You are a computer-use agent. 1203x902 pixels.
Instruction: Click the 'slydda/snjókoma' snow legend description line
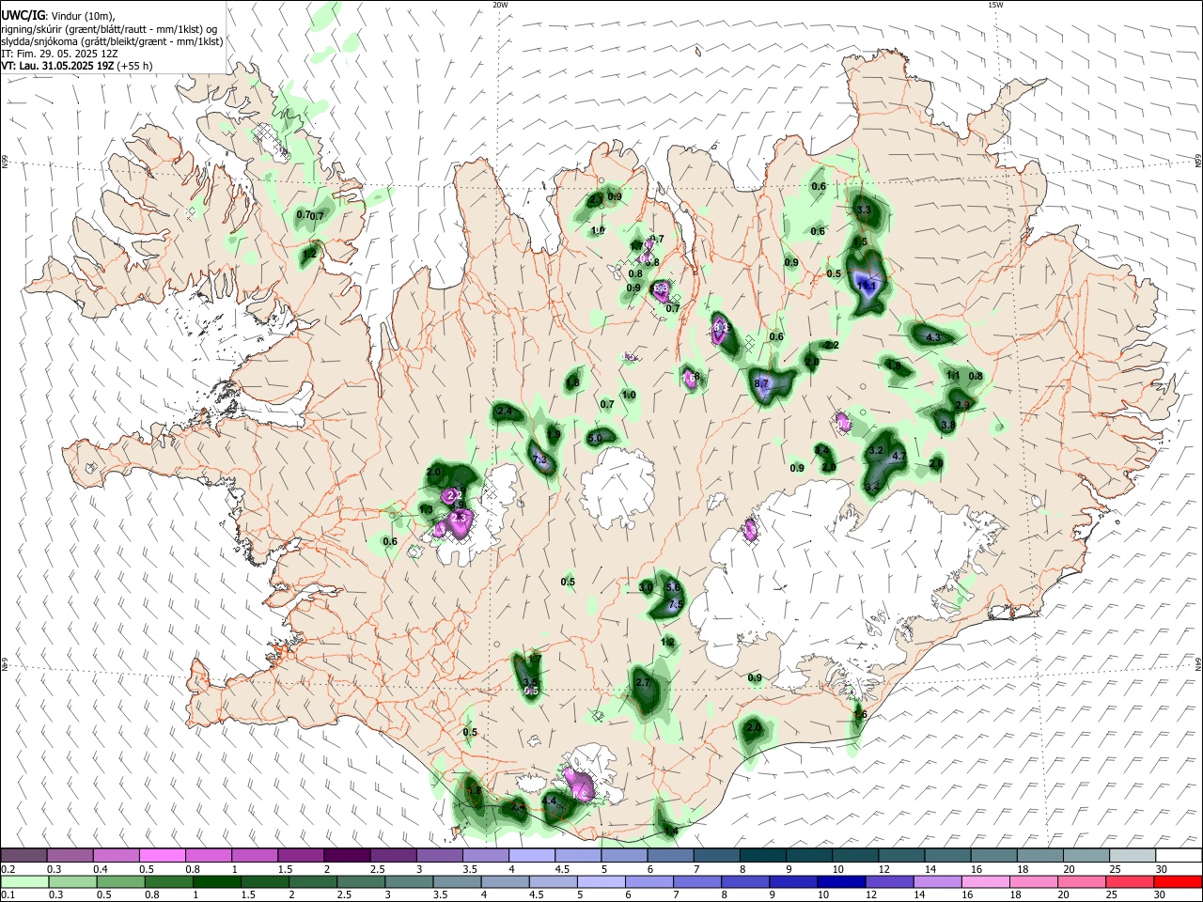tap(112, 41)
